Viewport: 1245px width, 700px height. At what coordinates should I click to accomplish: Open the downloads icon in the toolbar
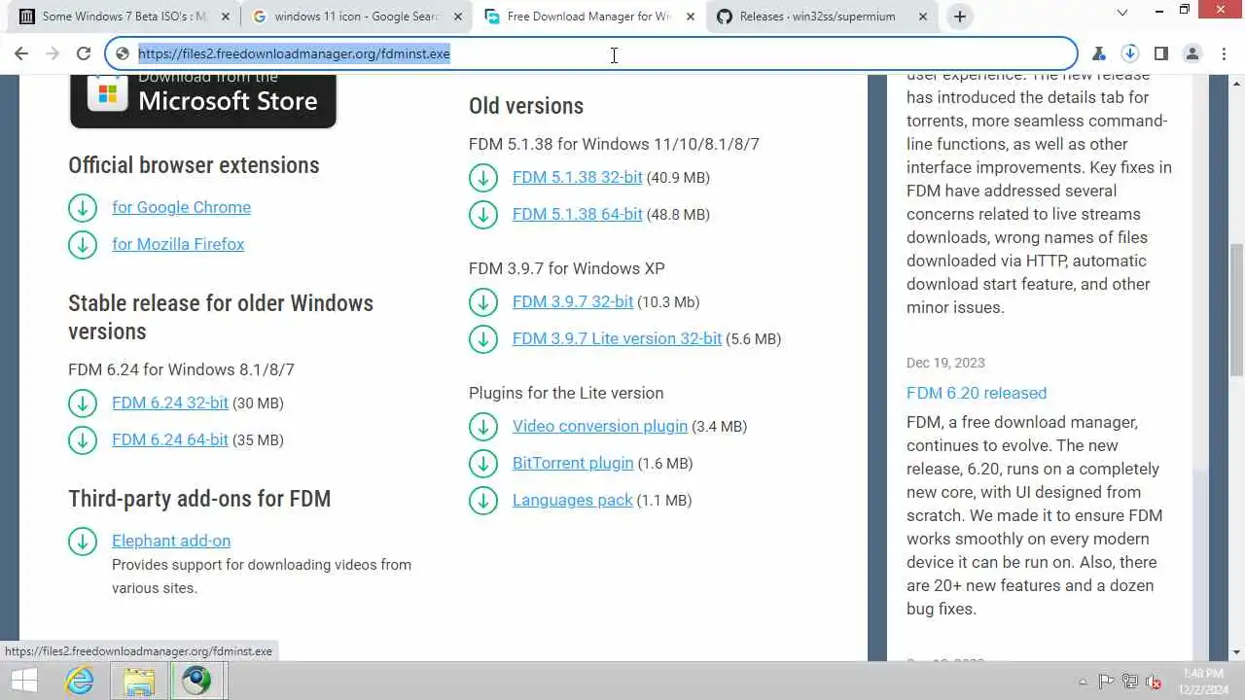[1130, 53]
